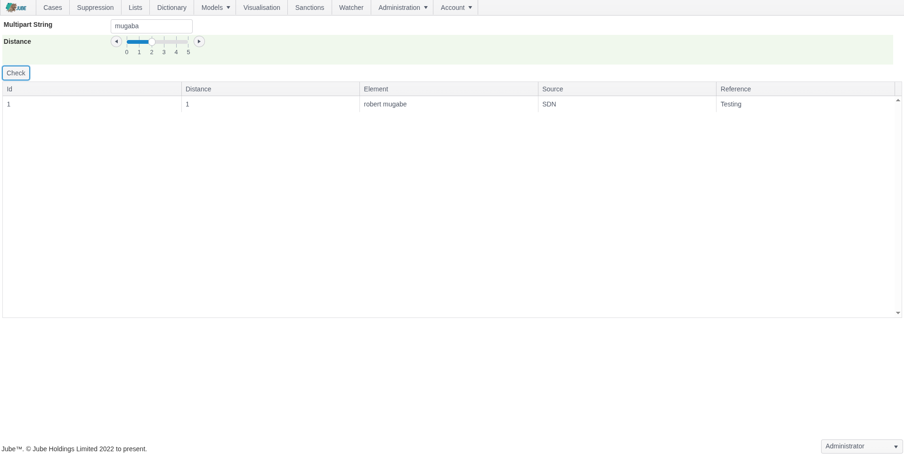Open the Suppression menu item
Viewport: 904px width, 455px height.
point(95,8)
